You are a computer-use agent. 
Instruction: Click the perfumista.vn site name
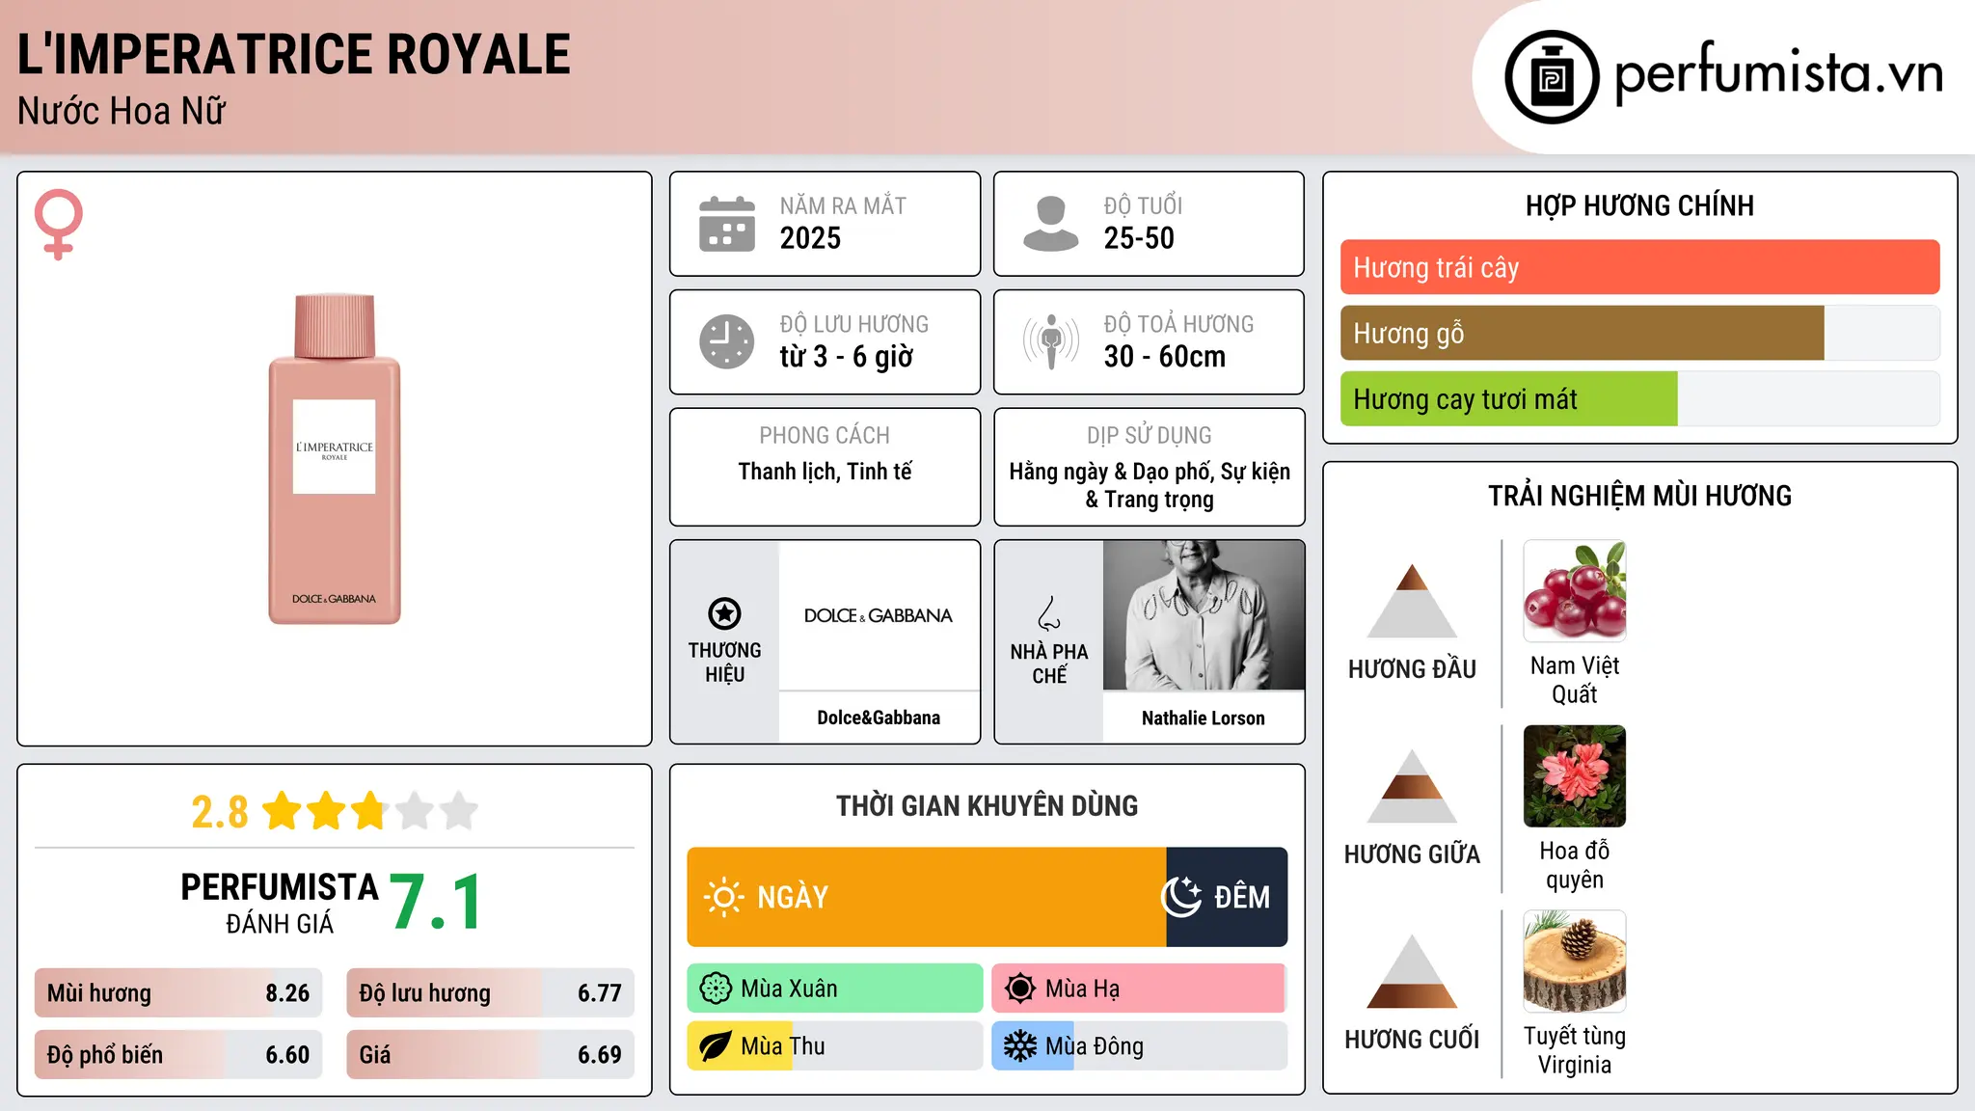[x=1779, y=74]
